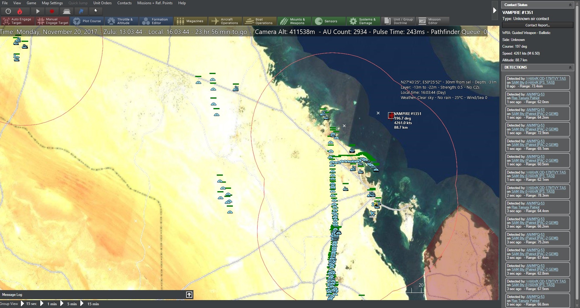Open the Map Settings menu

(52, 3)
